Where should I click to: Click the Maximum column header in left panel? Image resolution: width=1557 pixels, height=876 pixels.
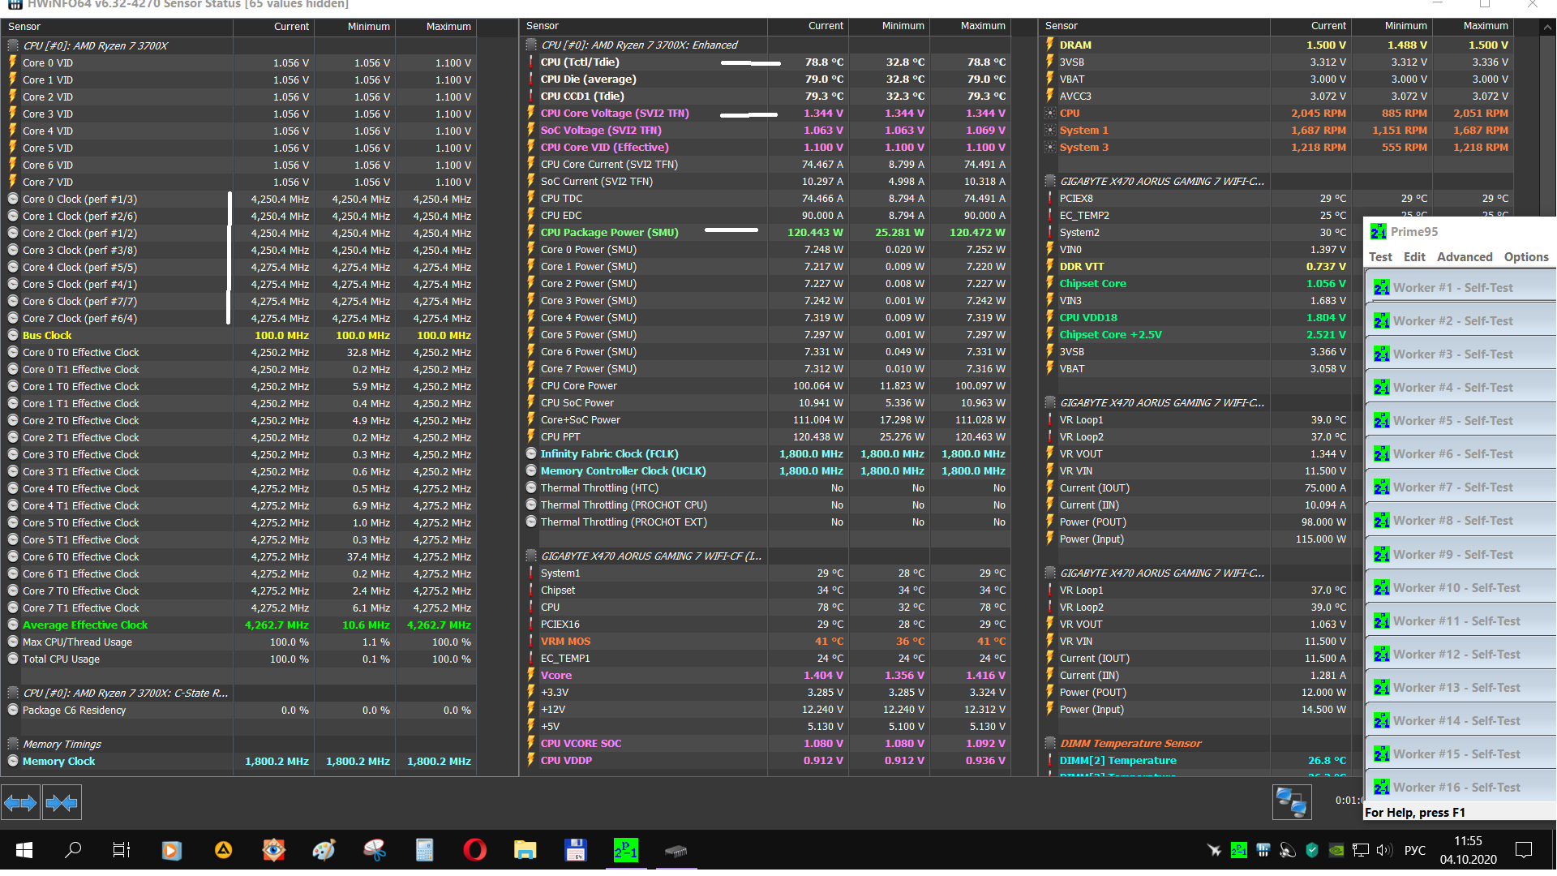448,27
